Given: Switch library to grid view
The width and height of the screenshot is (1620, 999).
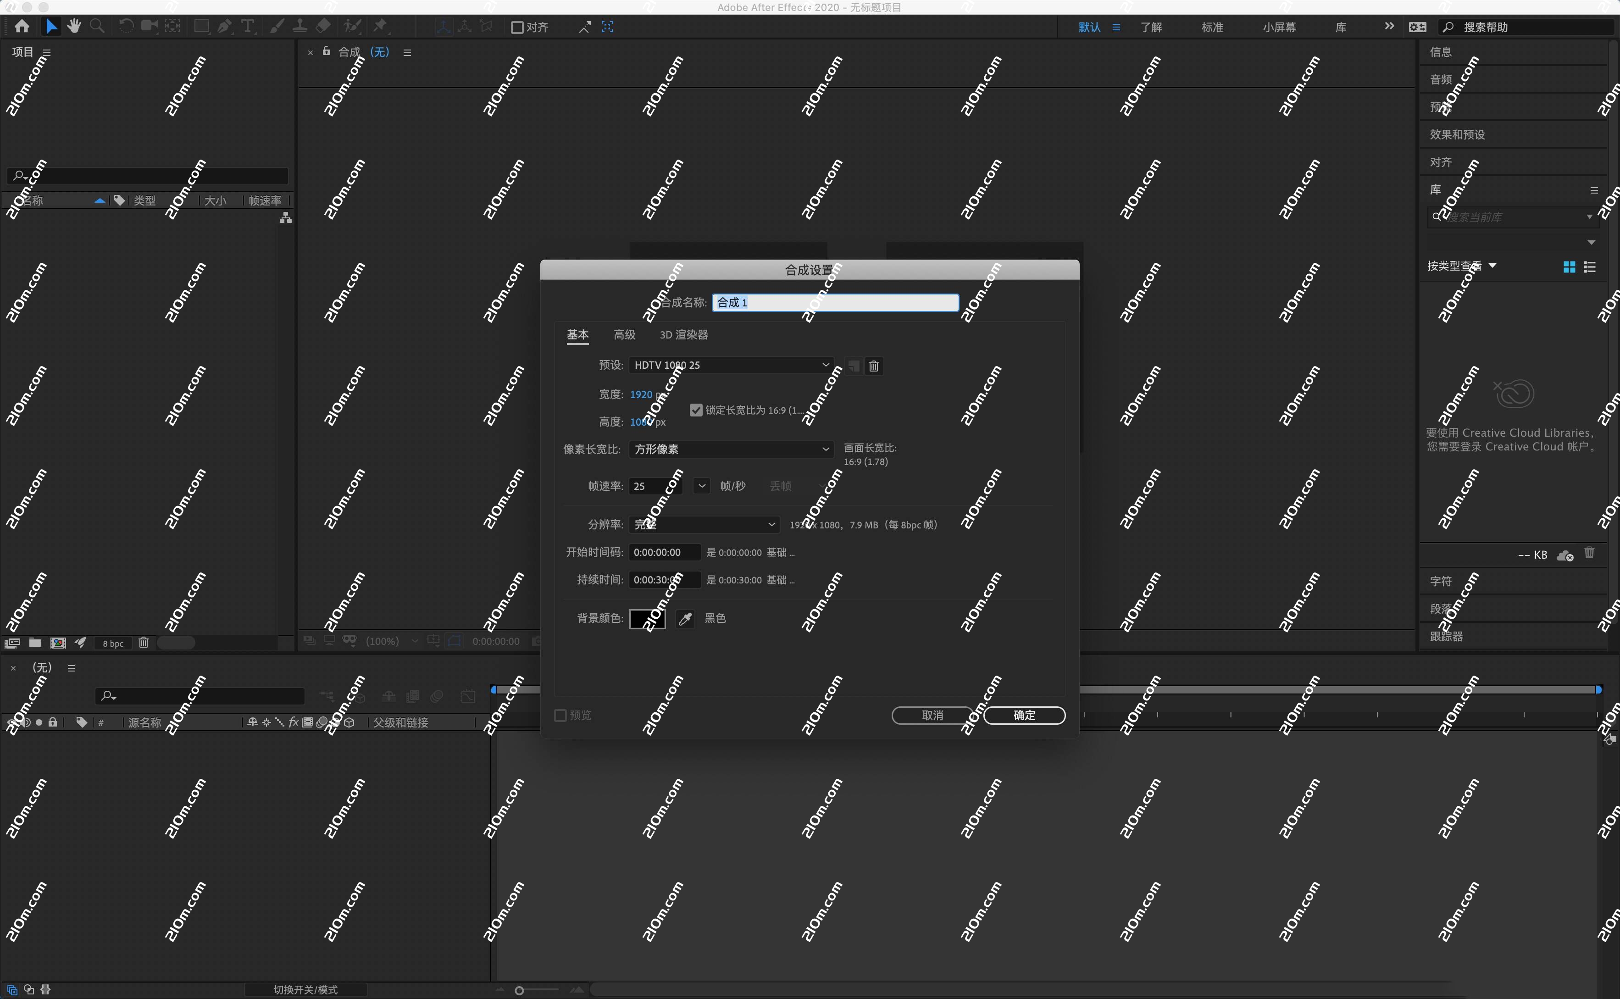Looking at the screenshot, I should click(1569, 267).
